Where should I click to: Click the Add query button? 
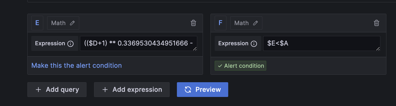(57, 89)
